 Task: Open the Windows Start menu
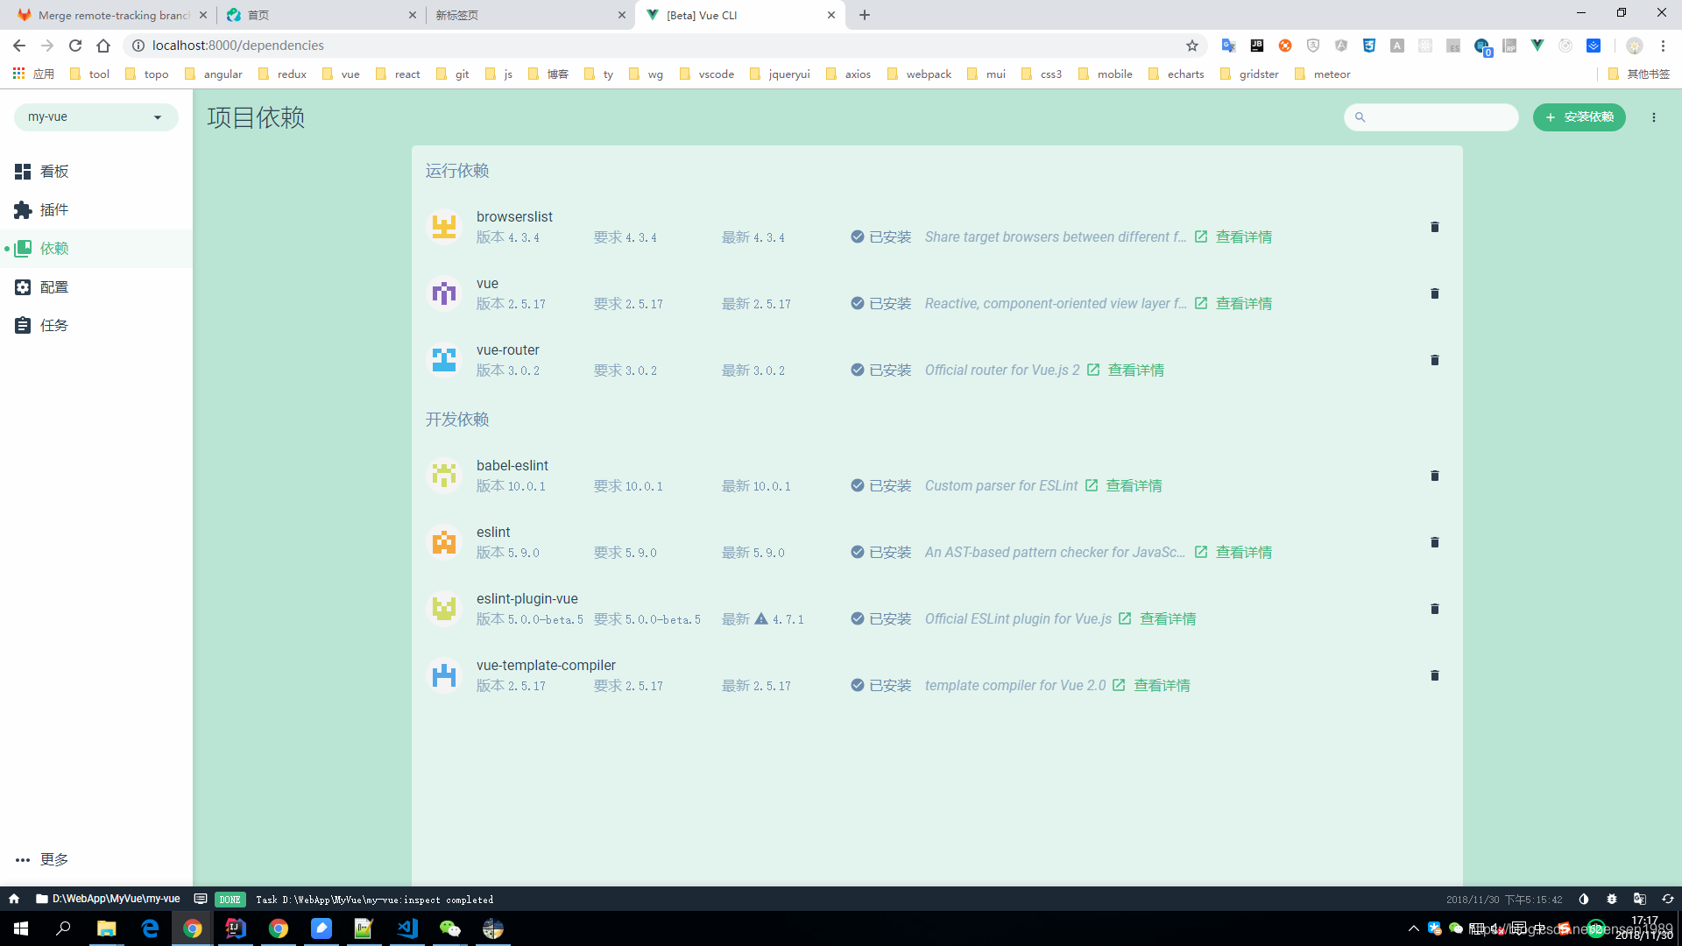point(21,928)
